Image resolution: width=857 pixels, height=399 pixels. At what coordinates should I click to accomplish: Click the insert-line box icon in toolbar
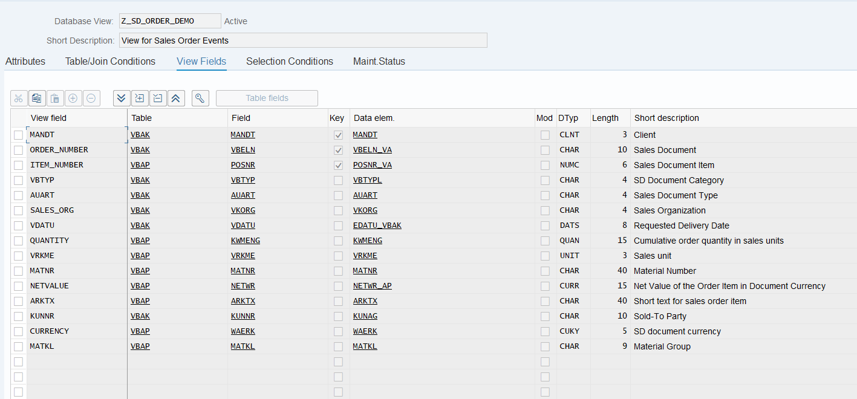[140, 98]
